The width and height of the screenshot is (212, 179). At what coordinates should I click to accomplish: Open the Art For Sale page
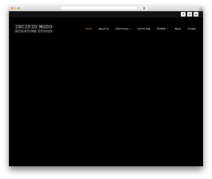[144, 29]
